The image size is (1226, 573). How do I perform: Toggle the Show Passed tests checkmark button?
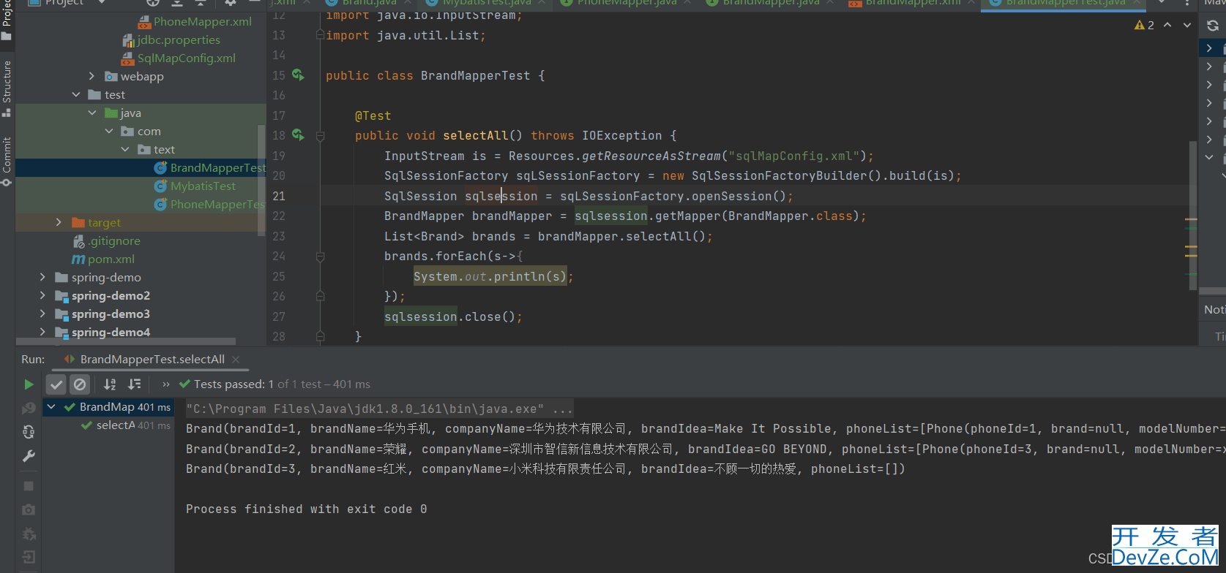tap(56, 384)
